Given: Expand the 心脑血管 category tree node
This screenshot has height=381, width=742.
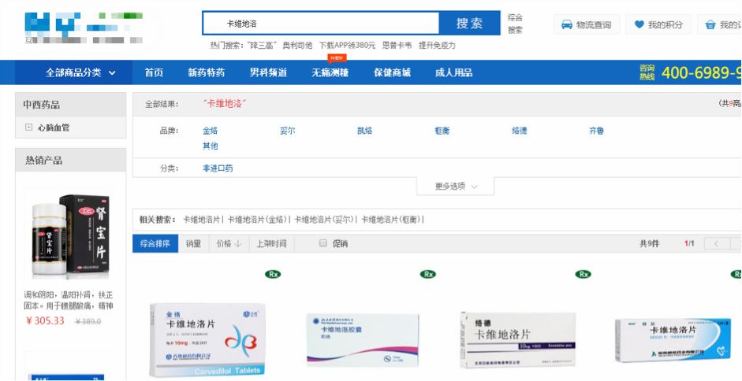Looking at the screenshot, I should pos(28,128).
